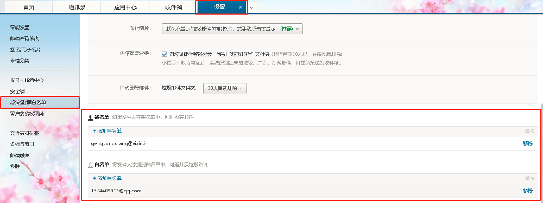This screenshot has height=203, width=543.
Task: Open 邮箱触点 settings
Action: point(20,155)
